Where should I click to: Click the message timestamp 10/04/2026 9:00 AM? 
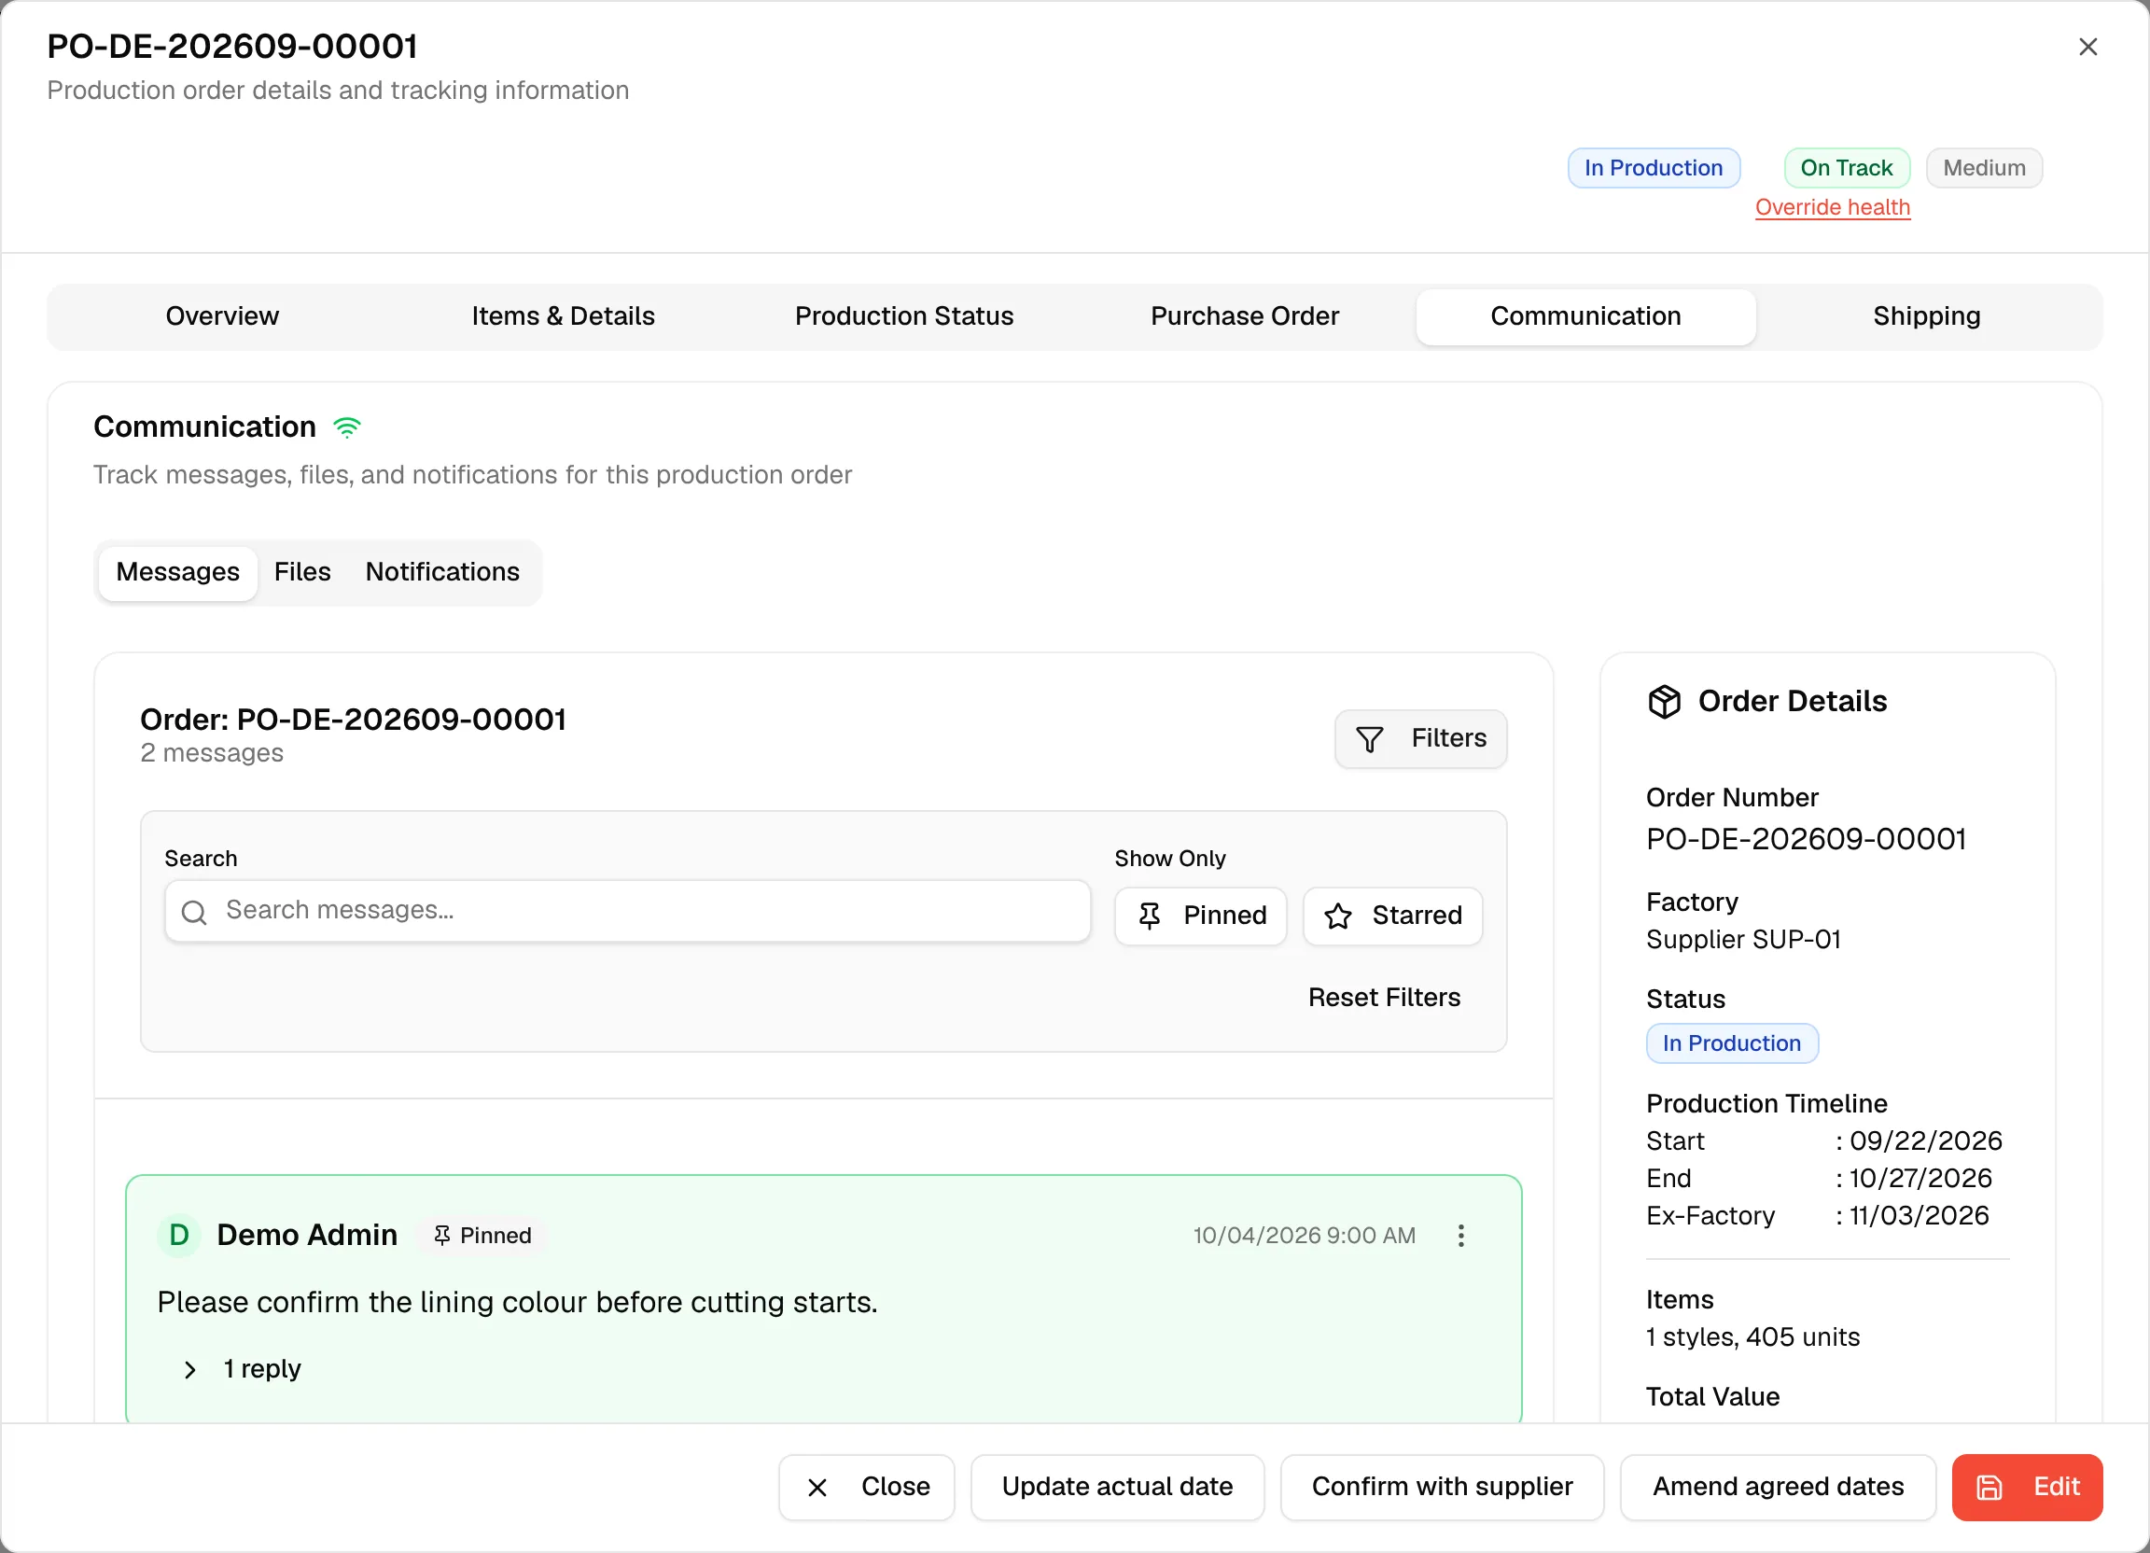point(1304,1236)
